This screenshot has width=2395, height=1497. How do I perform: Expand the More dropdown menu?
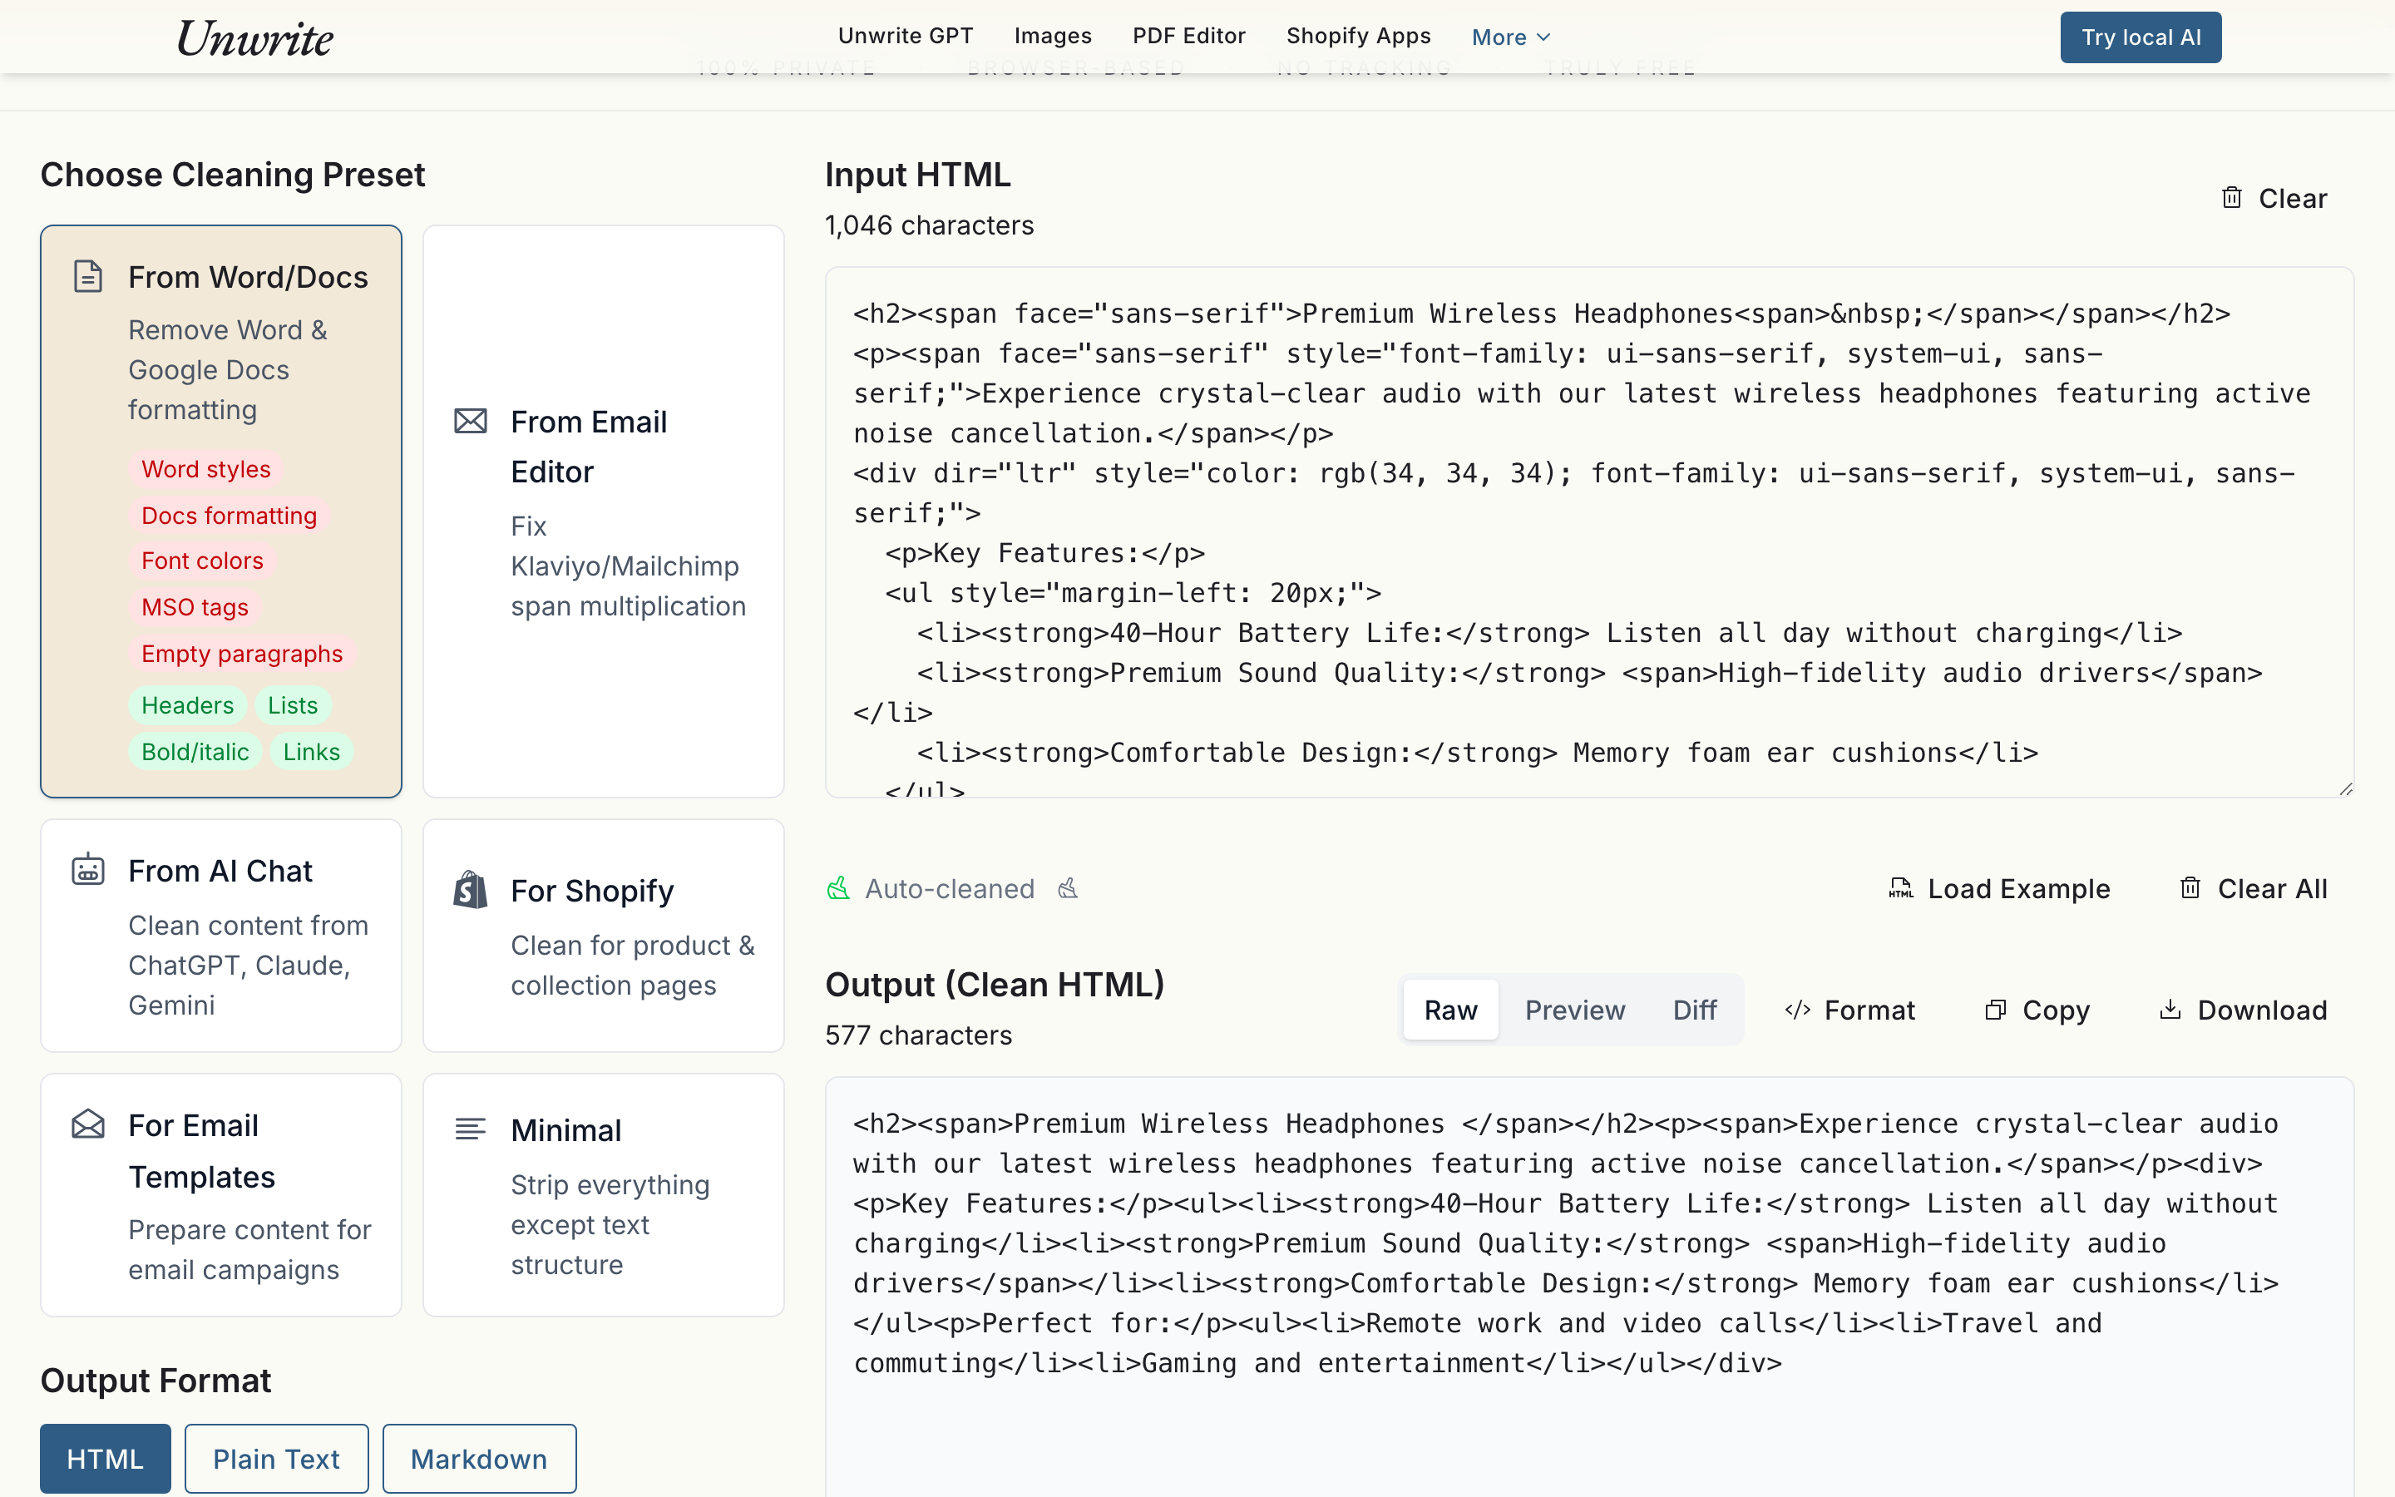pos(1510,37)
